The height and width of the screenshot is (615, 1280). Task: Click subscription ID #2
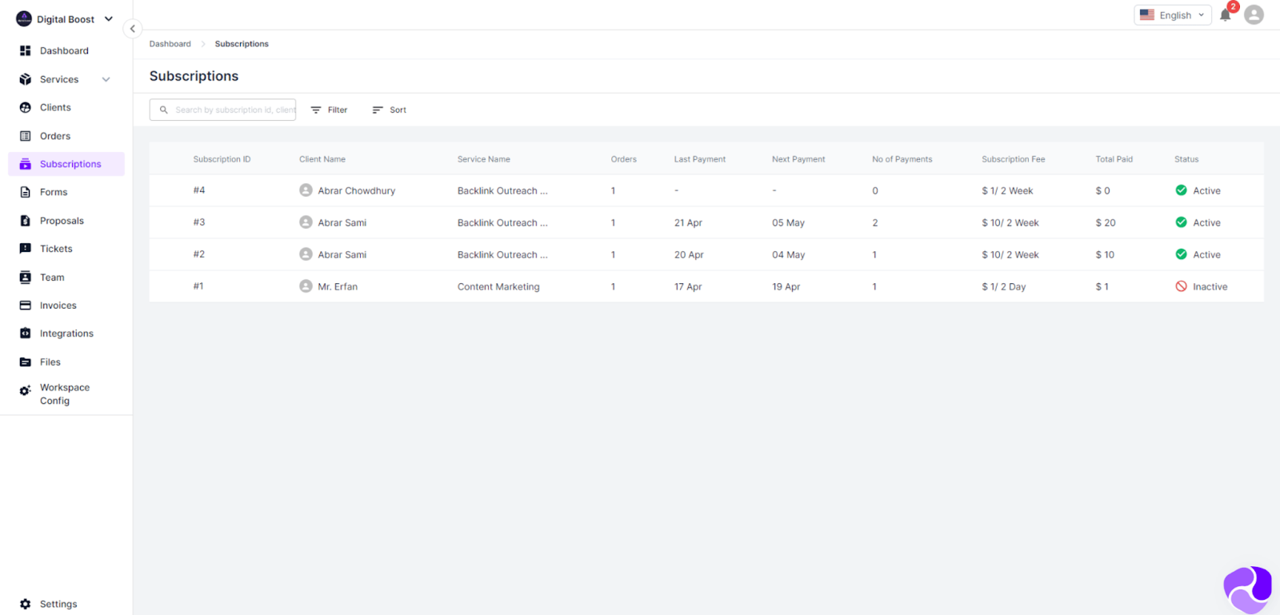199,254
